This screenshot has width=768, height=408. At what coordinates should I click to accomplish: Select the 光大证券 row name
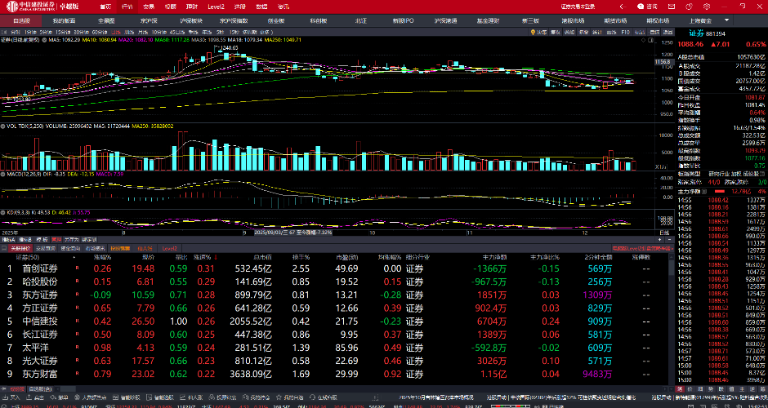(x=40, y=361)
